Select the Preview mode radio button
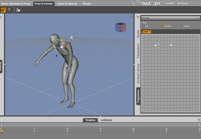The width and height of the screenshot is (201, 139). coord(162,26)
